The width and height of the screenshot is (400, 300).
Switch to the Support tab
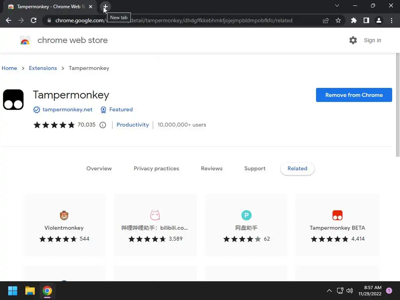click(255, 169)
